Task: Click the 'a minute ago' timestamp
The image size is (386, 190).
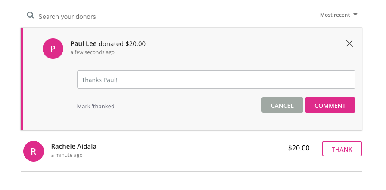Action: [x=67, y=155]
